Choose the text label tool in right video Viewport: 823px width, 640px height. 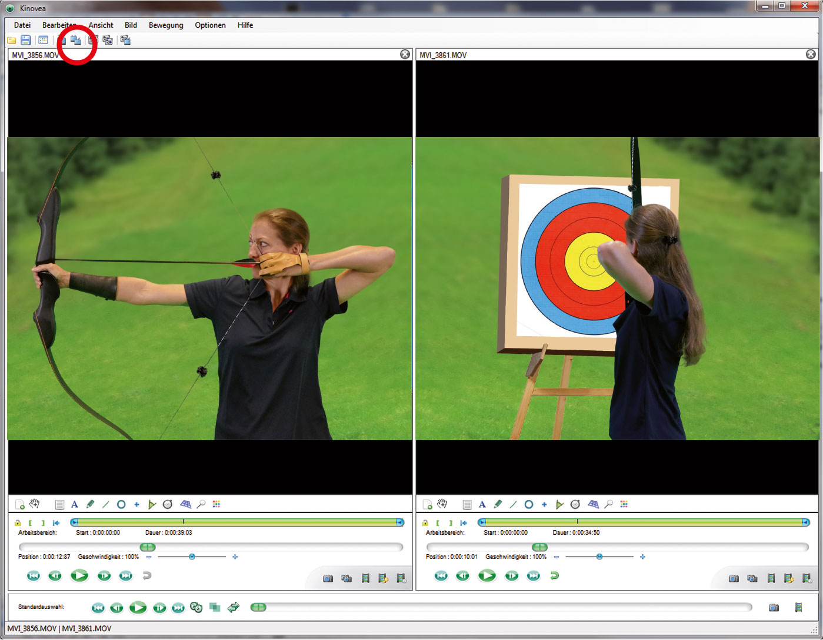(482, 504)
